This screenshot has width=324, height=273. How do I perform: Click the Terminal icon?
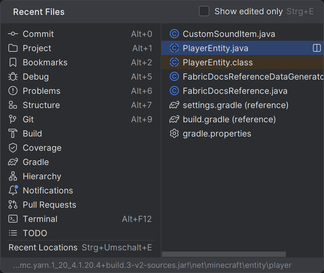13,219
